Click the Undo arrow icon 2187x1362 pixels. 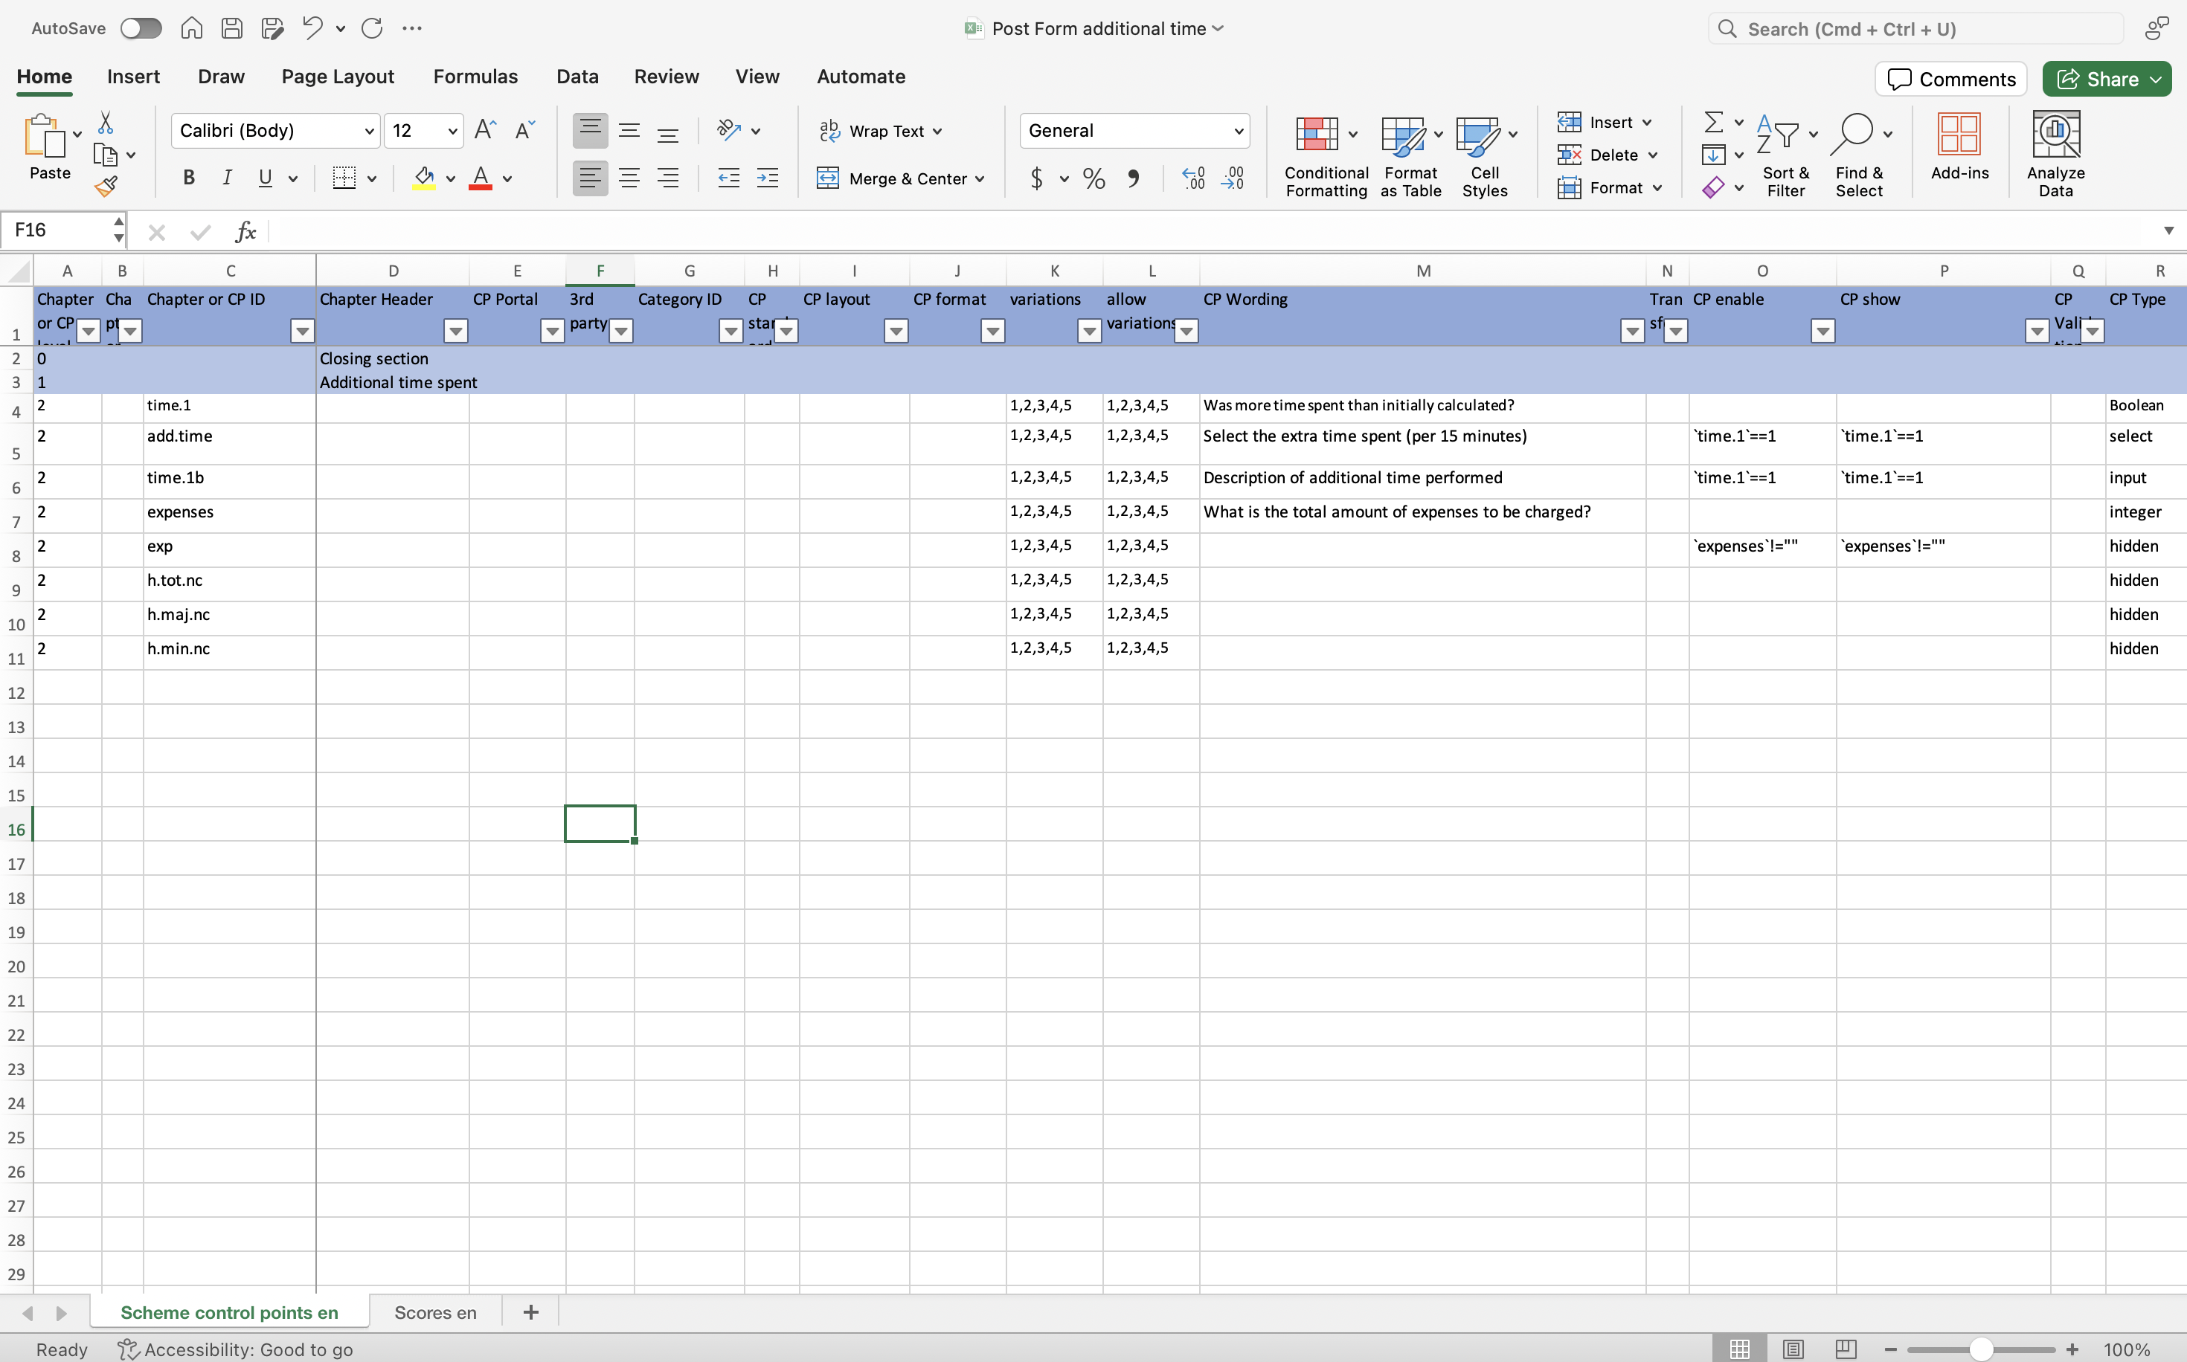[312, 28]
